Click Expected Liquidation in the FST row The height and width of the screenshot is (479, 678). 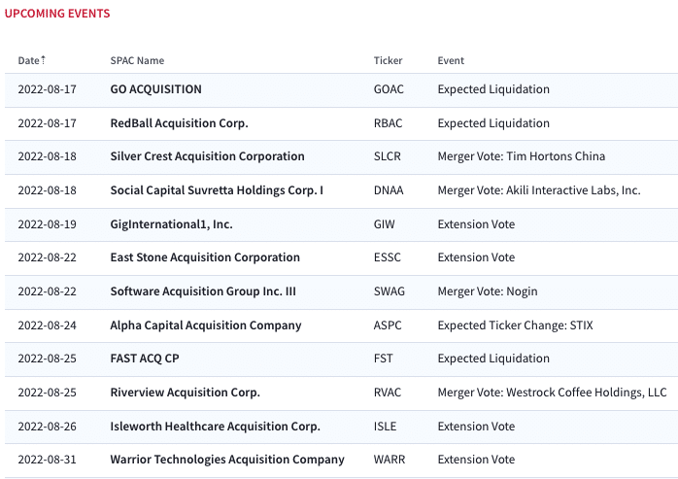[493, 359]
